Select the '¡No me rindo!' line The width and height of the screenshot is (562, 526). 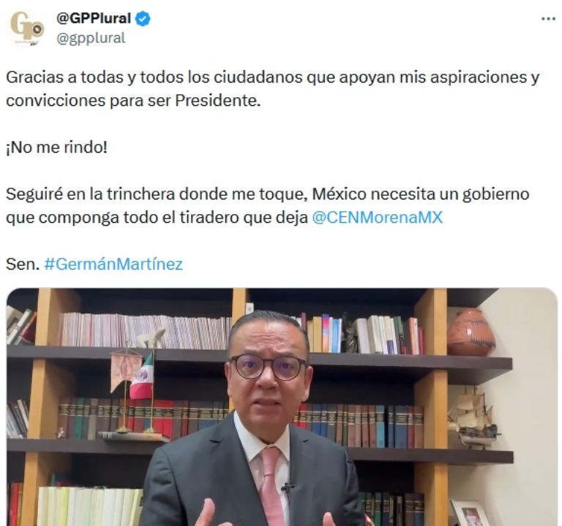[56, 147]
